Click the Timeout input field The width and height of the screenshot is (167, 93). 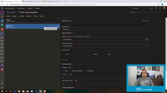94,78
